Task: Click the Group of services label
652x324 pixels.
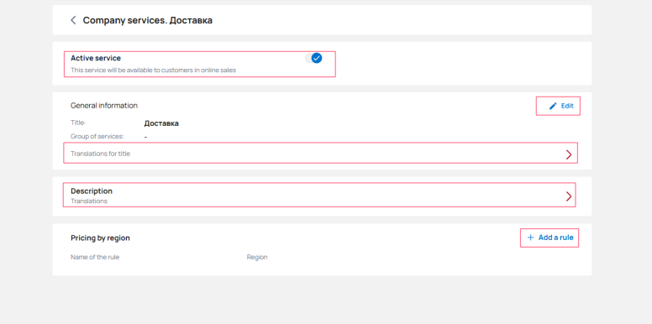Action: [97, 136]
